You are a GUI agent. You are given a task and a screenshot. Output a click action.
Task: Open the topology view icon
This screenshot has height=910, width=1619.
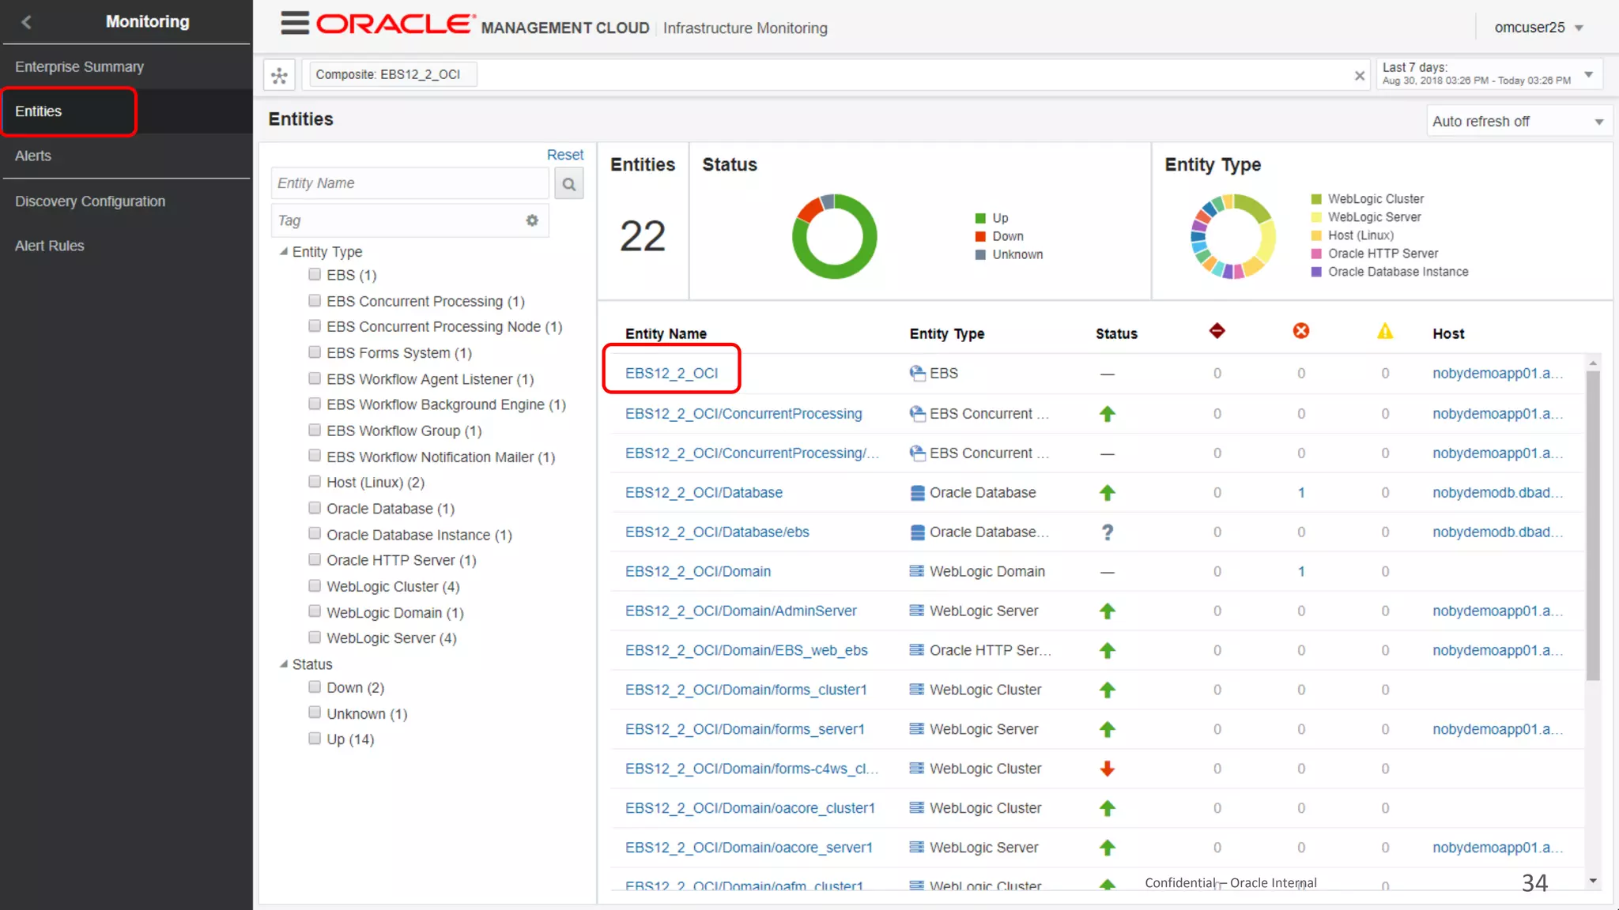tap(279, 75)
